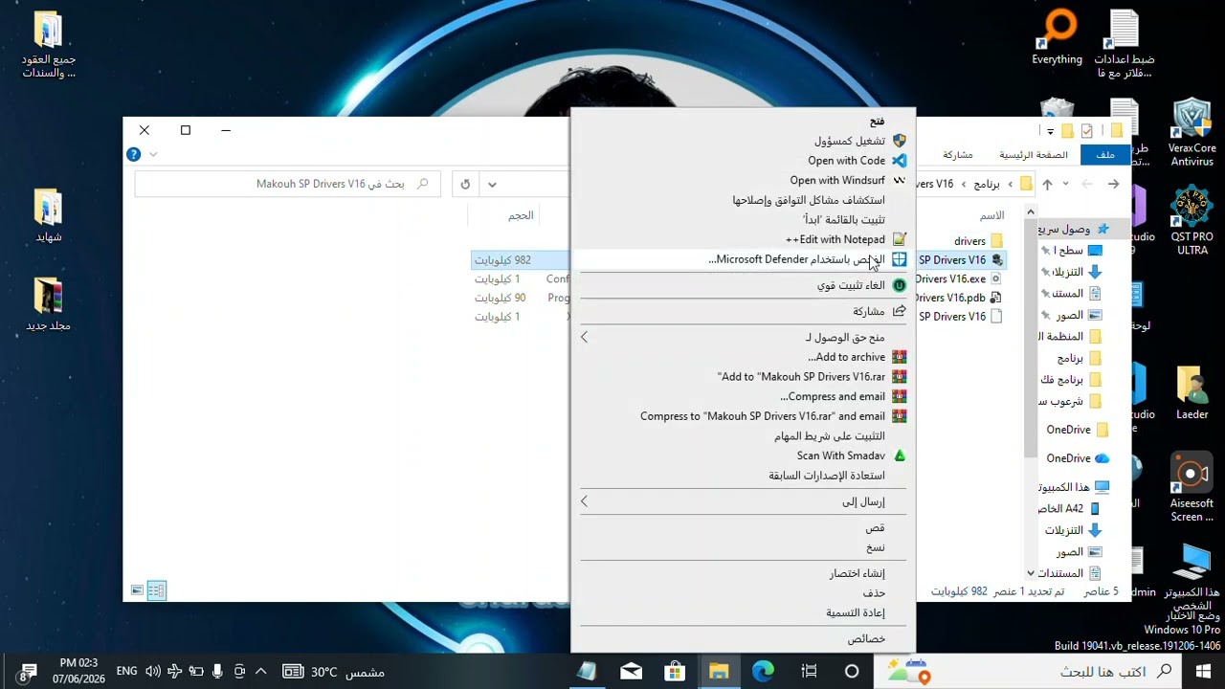The width and height of the screenshot is (1225, 689).
Task: Switch to the details view layout icon
Action: pos(157,590)
